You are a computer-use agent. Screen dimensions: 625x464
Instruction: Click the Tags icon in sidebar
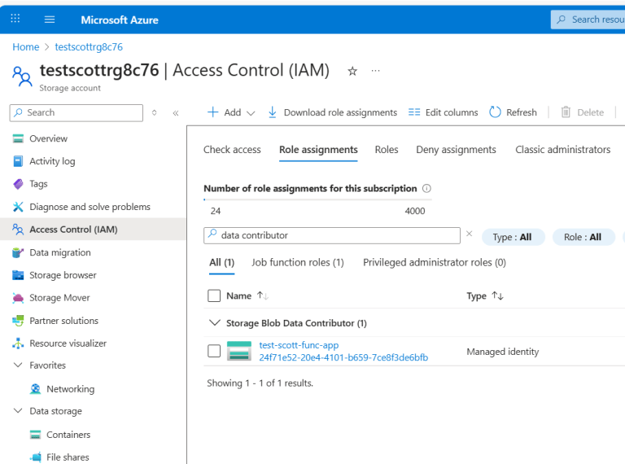[18, 184]
